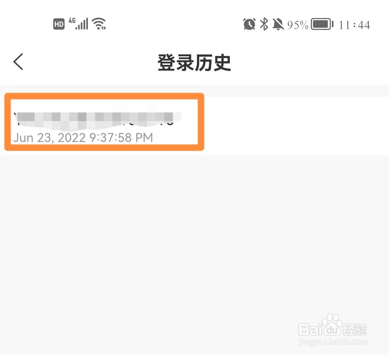Tap the muted notification bell icon
Screen dimensions: 389x355
tap(278, 24)
